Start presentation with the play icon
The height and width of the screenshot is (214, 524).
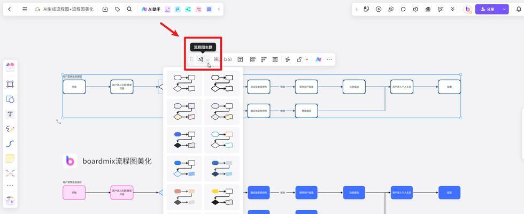(379, 9)
